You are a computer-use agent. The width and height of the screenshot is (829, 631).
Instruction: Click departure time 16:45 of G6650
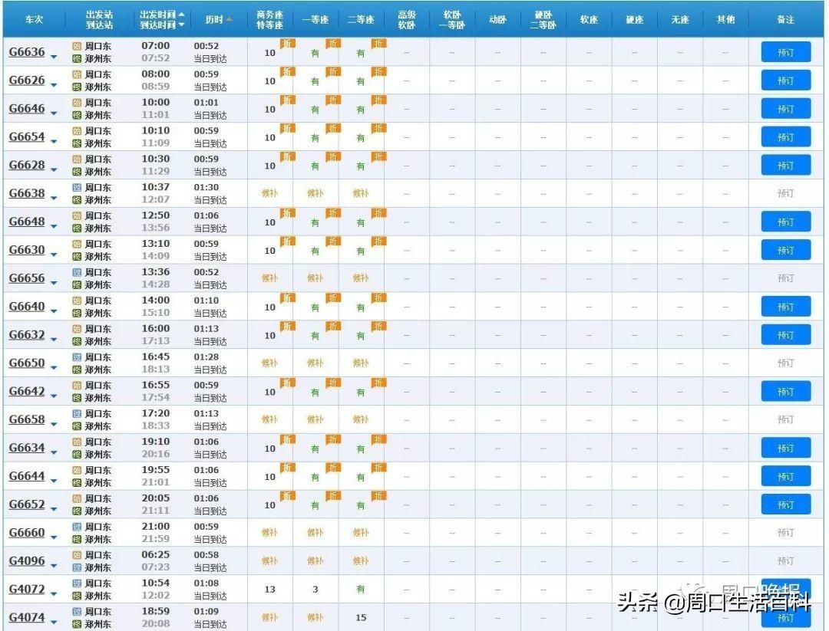(155, 357)
